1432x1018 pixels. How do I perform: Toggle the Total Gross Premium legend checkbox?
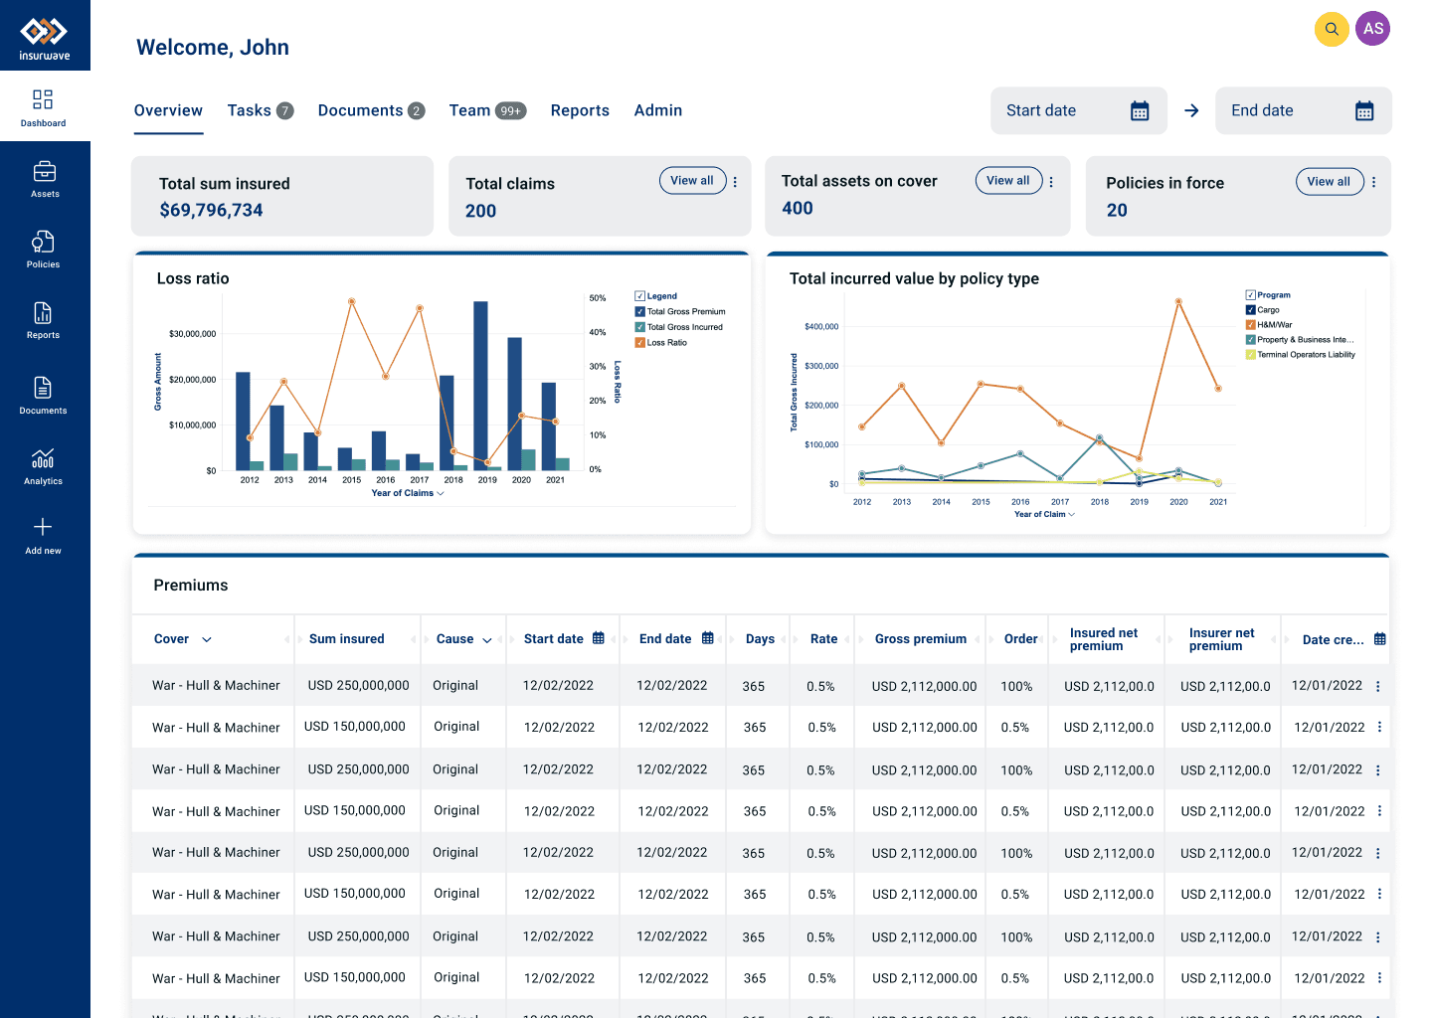coord(640,312)
